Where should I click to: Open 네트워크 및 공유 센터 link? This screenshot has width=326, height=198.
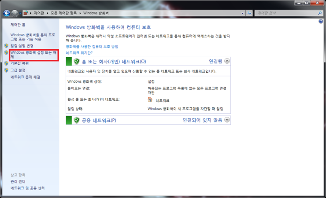coord(27,188)
